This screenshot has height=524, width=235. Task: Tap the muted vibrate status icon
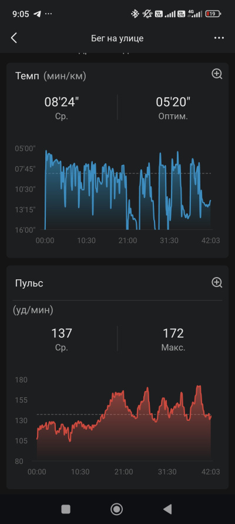tap(147, 14)
